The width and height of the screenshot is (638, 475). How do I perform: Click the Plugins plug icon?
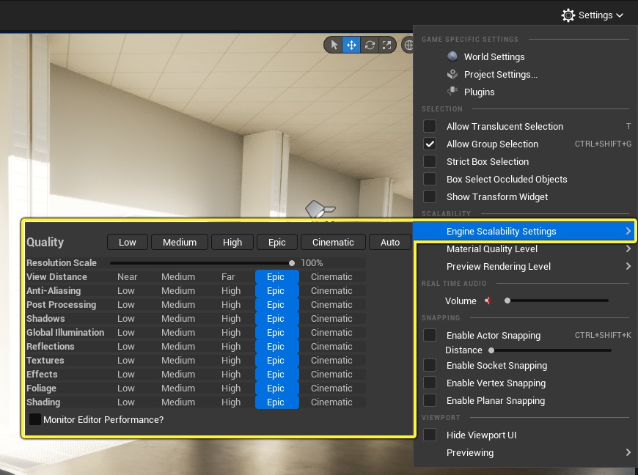(452, 92)
